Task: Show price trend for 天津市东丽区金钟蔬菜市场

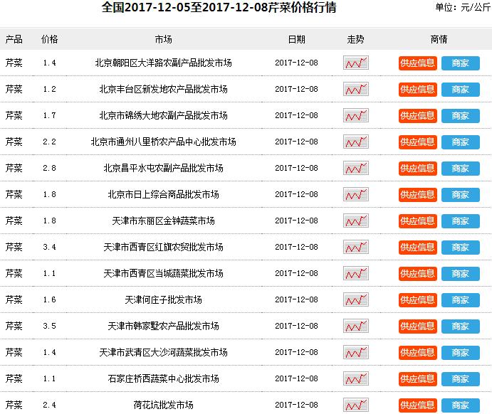Action: point(355,221)
